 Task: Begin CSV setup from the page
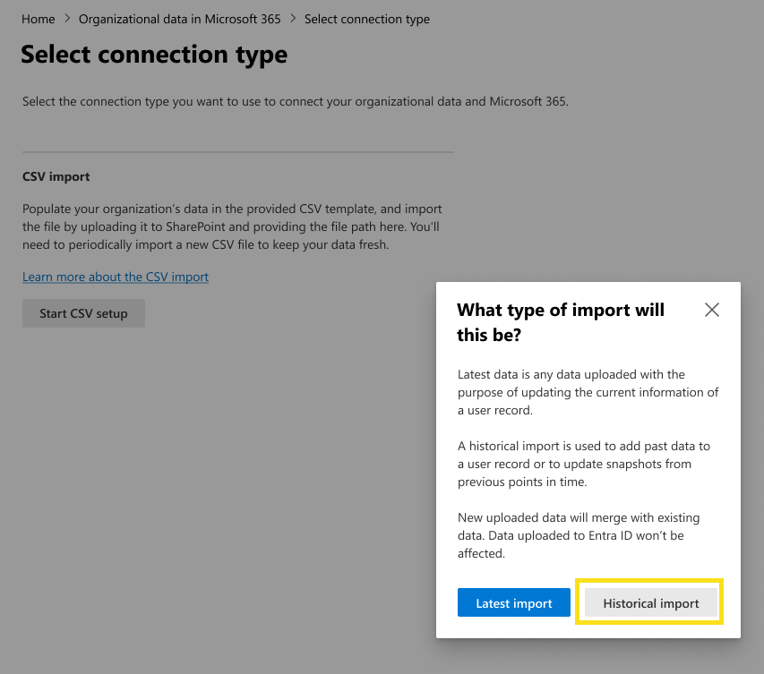tap(83, 312)
